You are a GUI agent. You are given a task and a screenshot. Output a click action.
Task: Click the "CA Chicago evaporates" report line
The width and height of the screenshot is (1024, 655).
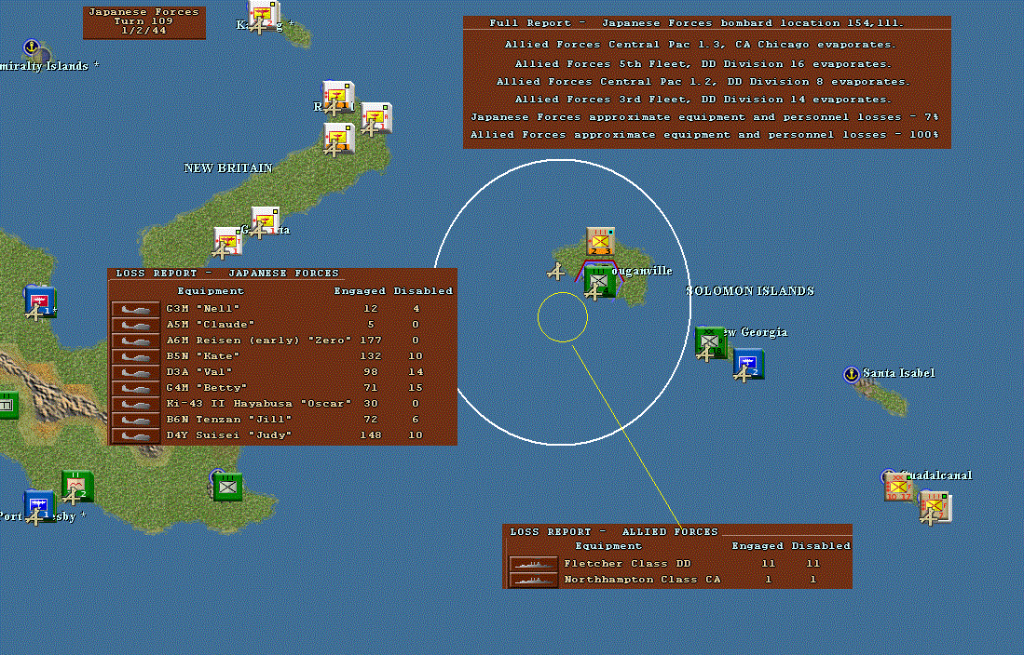tap(701, 45)
